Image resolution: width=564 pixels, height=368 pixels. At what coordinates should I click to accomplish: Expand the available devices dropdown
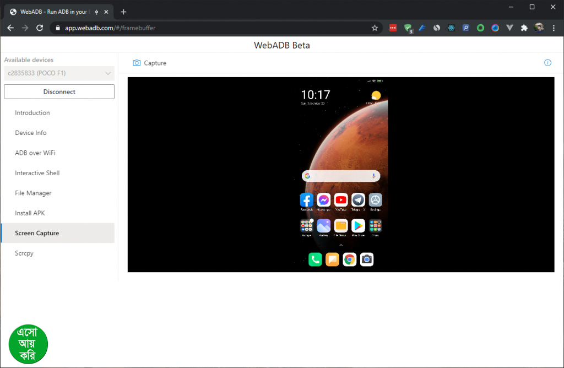tap(108, 73)
